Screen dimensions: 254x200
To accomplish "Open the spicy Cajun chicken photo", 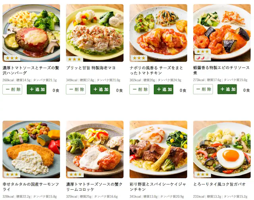I will point(158,149).
